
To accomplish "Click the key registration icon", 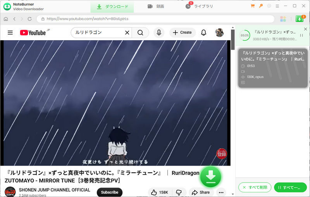I will [x=261, y=6].
